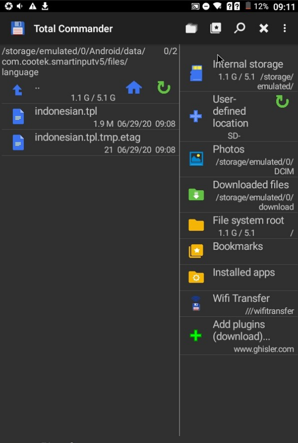Image resolution: width=298 pixels, height=443 pixels.
Task: Tap the blue home icon
Action: click(x=134, y=87)
